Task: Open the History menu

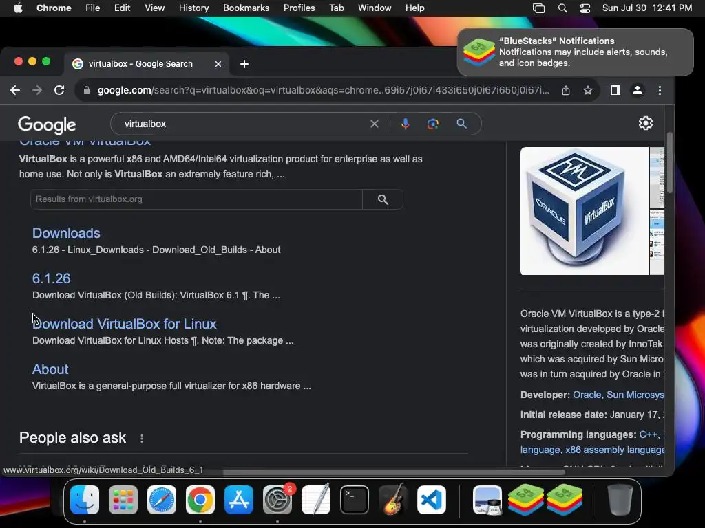Action: click(x=193, y=8)
